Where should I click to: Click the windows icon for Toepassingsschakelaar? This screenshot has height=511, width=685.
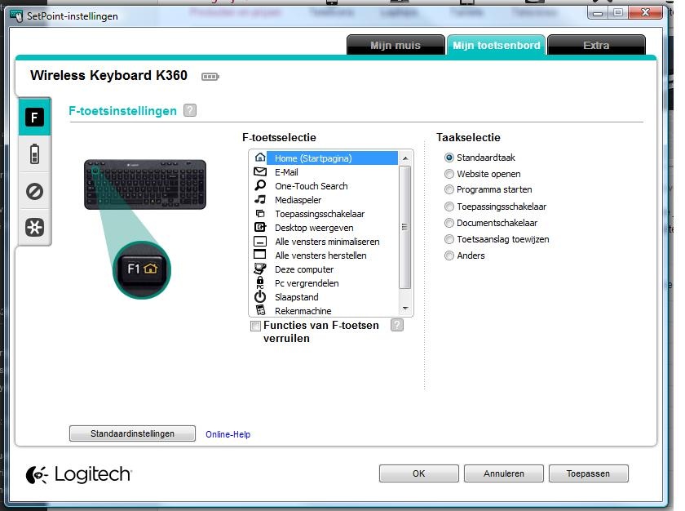(x=260, y=213)
